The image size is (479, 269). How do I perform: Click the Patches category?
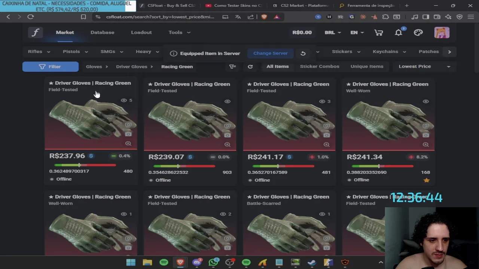coord(428,52)
